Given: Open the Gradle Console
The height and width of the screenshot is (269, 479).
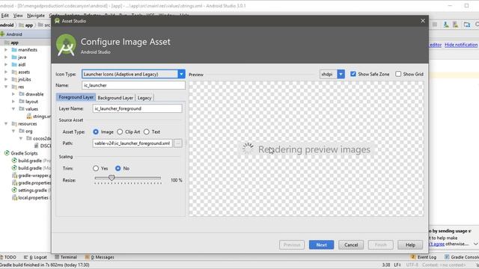Looking at the screenshot, I should click(x=462, y=257).
